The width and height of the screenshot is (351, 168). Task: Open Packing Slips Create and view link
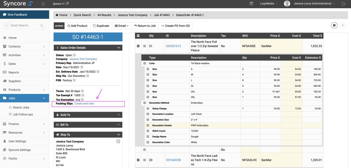pyautogui.click(x=84, y=103)
